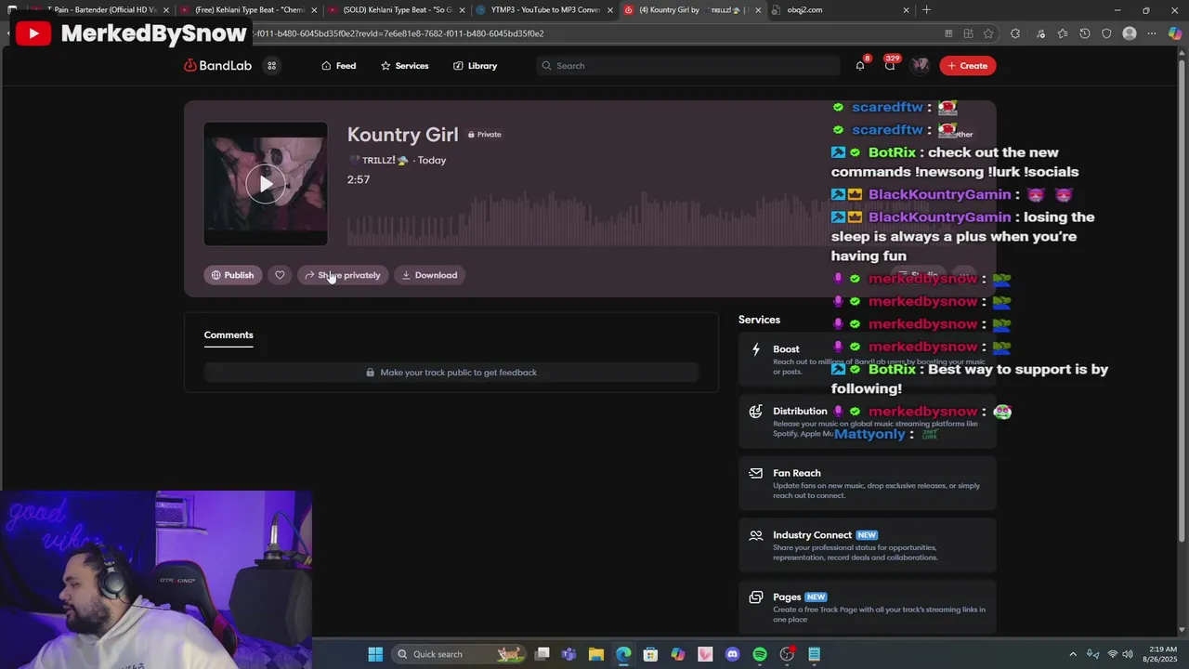Image resolution: width=1189 pixels, height=669 pixels.
Task: Open a new browser tab
Action: [926, 10]
